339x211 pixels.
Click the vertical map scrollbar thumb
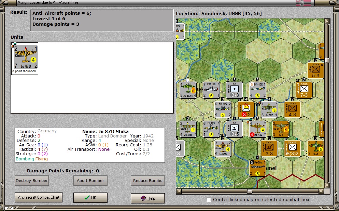(327, 60)
